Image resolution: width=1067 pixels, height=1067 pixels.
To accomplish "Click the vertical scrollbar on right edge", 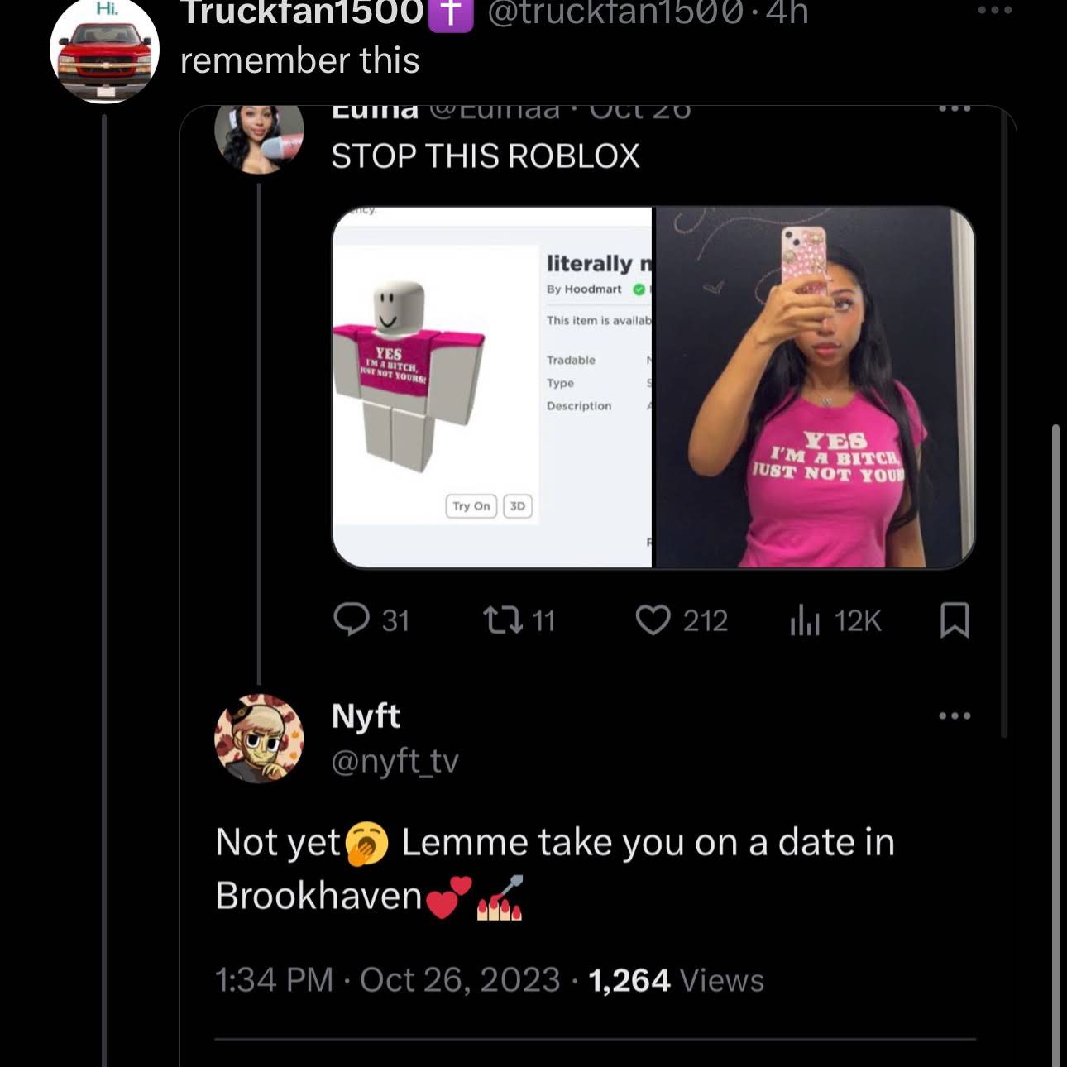I will pyautogui.click(x=1055, y=744).
